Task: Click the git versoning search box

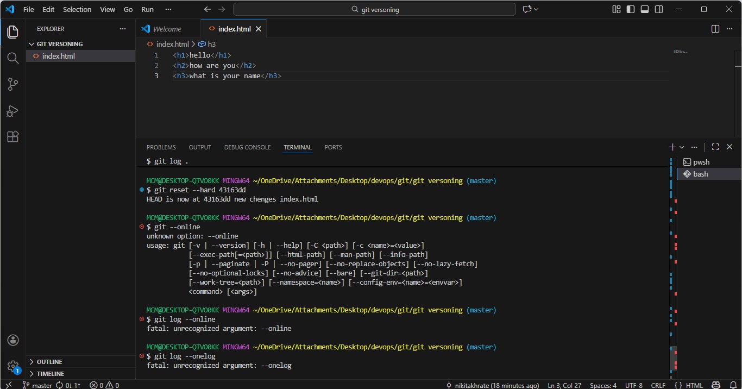Action: [374, 9]
